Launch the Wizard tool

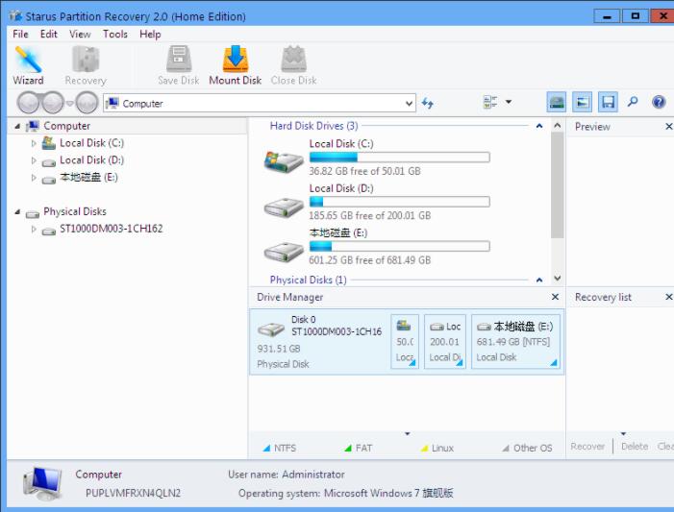28,65
